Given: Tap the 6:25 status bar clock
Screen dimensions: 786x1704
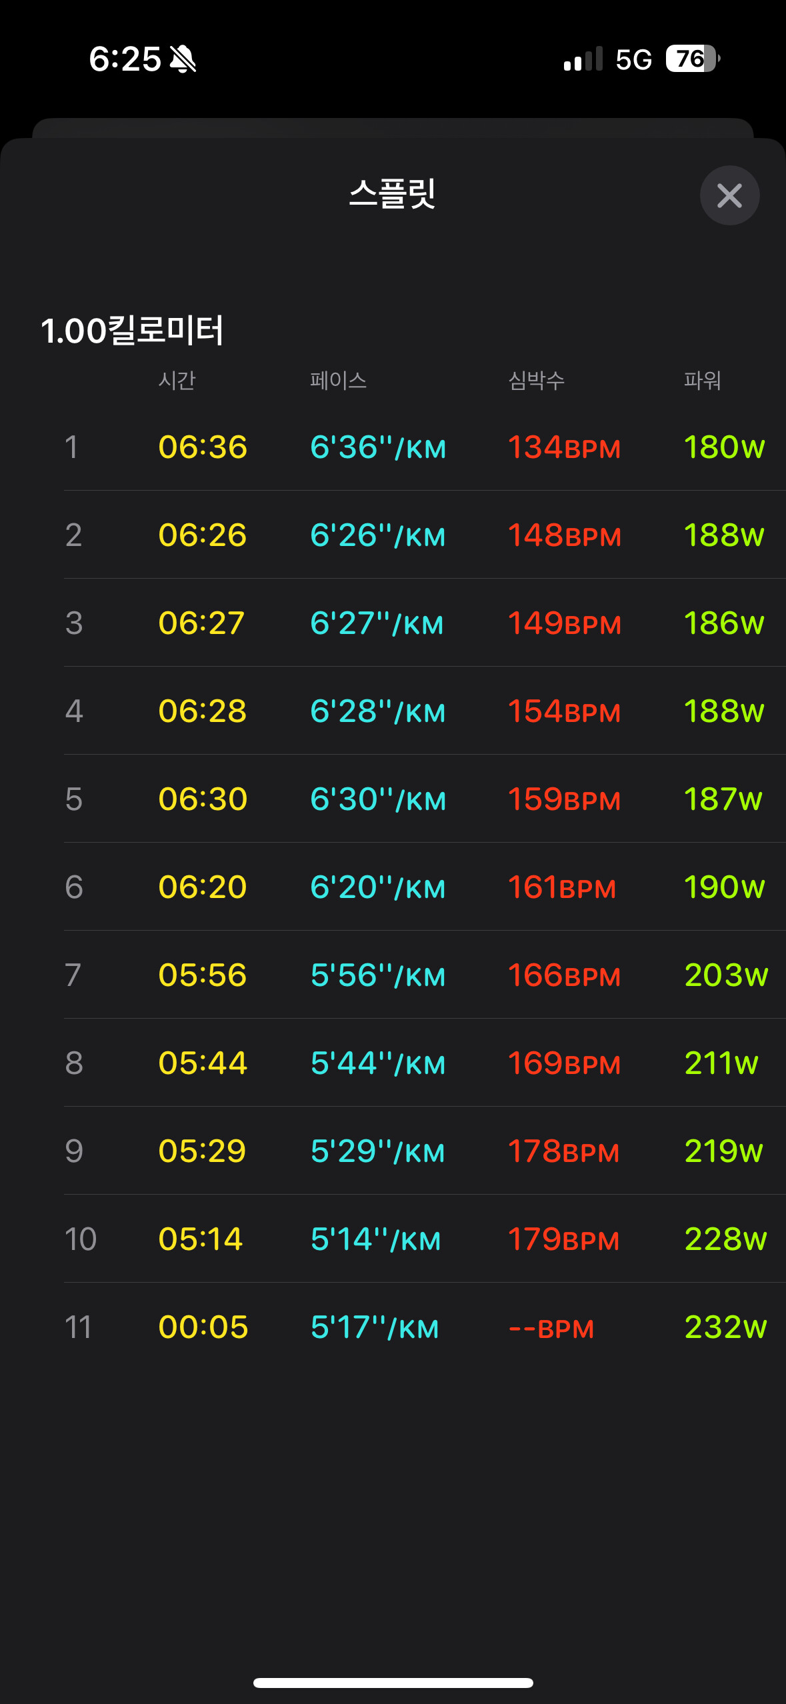Looking at the screenshot, I should (125, 59).
